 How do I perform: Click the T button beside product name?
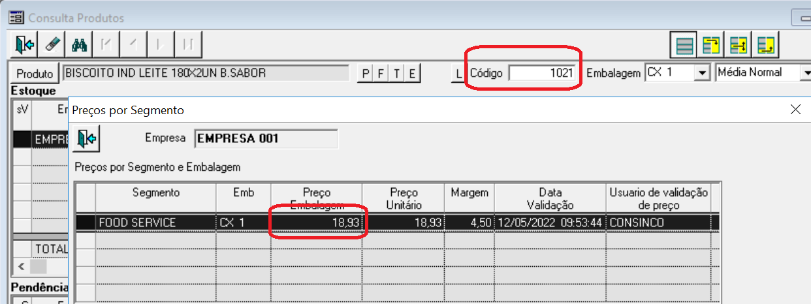[x=396, y=73]
